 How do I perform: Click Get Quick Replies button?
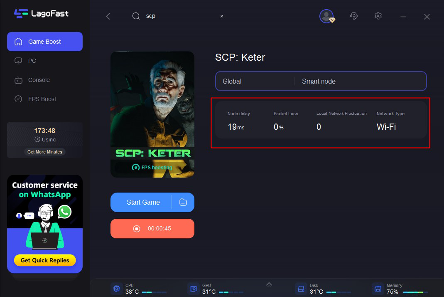tap(45, 260)
